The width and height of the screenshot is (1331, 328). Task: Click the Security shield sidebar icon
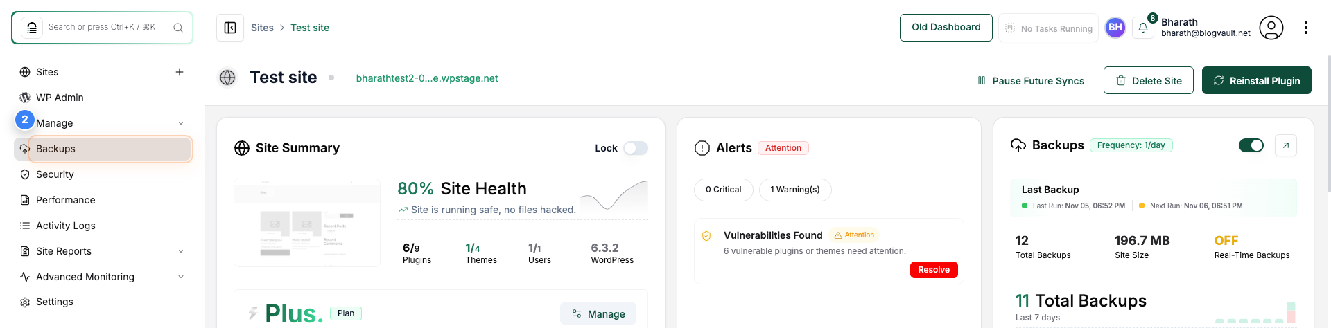click(x=25, y=174)
